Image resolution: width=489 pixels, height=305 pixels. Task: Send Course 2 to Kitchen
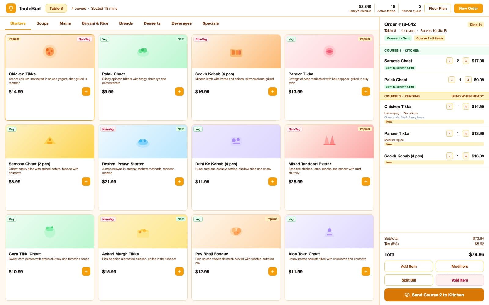pyautogui.click(x=434, y=295)
